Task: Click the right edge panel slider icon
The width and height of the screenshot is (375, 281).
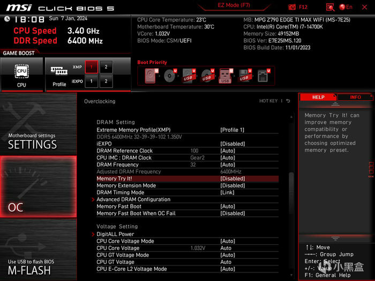Action: pos(371,170)
